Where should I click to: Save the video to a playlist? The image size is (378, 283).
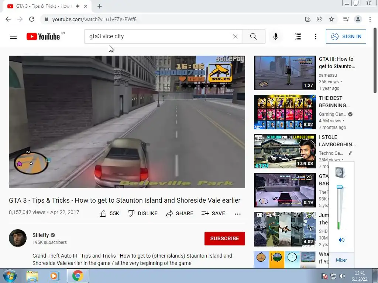(213, 213)
